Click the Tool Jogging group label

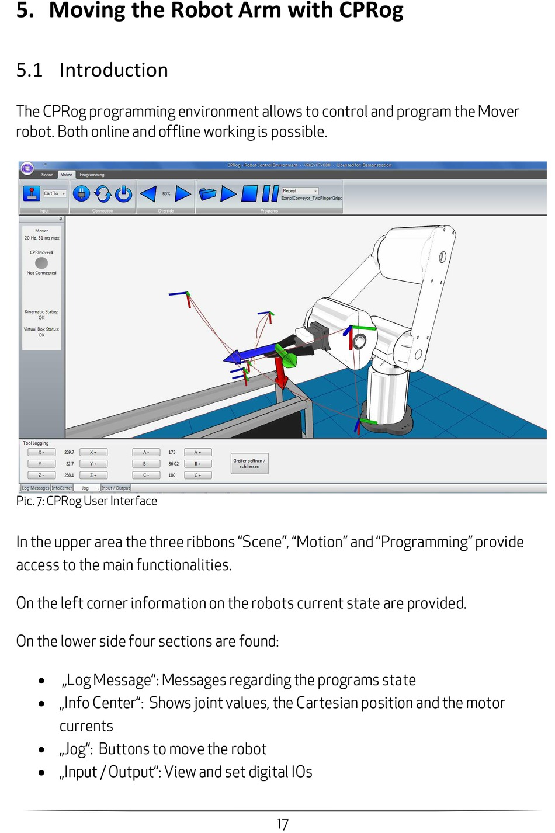click(36, 443)
